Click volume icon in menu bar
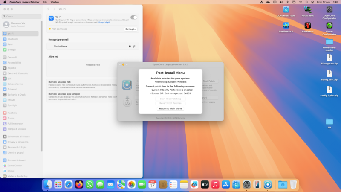Image resolution: width=341 pixels, height=192 pixels. 281,2
